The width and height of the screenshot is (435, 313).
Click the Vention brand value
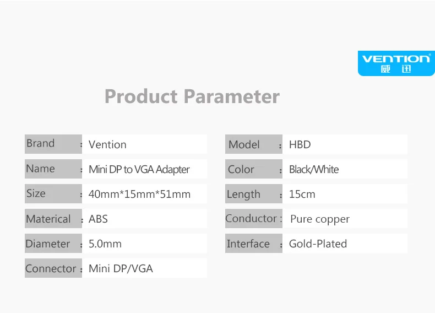click(107, 144)
